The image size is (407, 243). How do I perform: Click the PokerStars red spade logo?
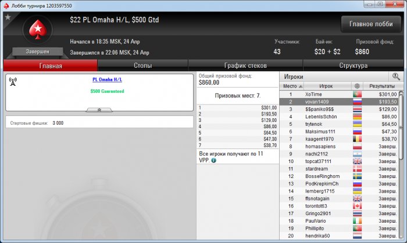38,30
